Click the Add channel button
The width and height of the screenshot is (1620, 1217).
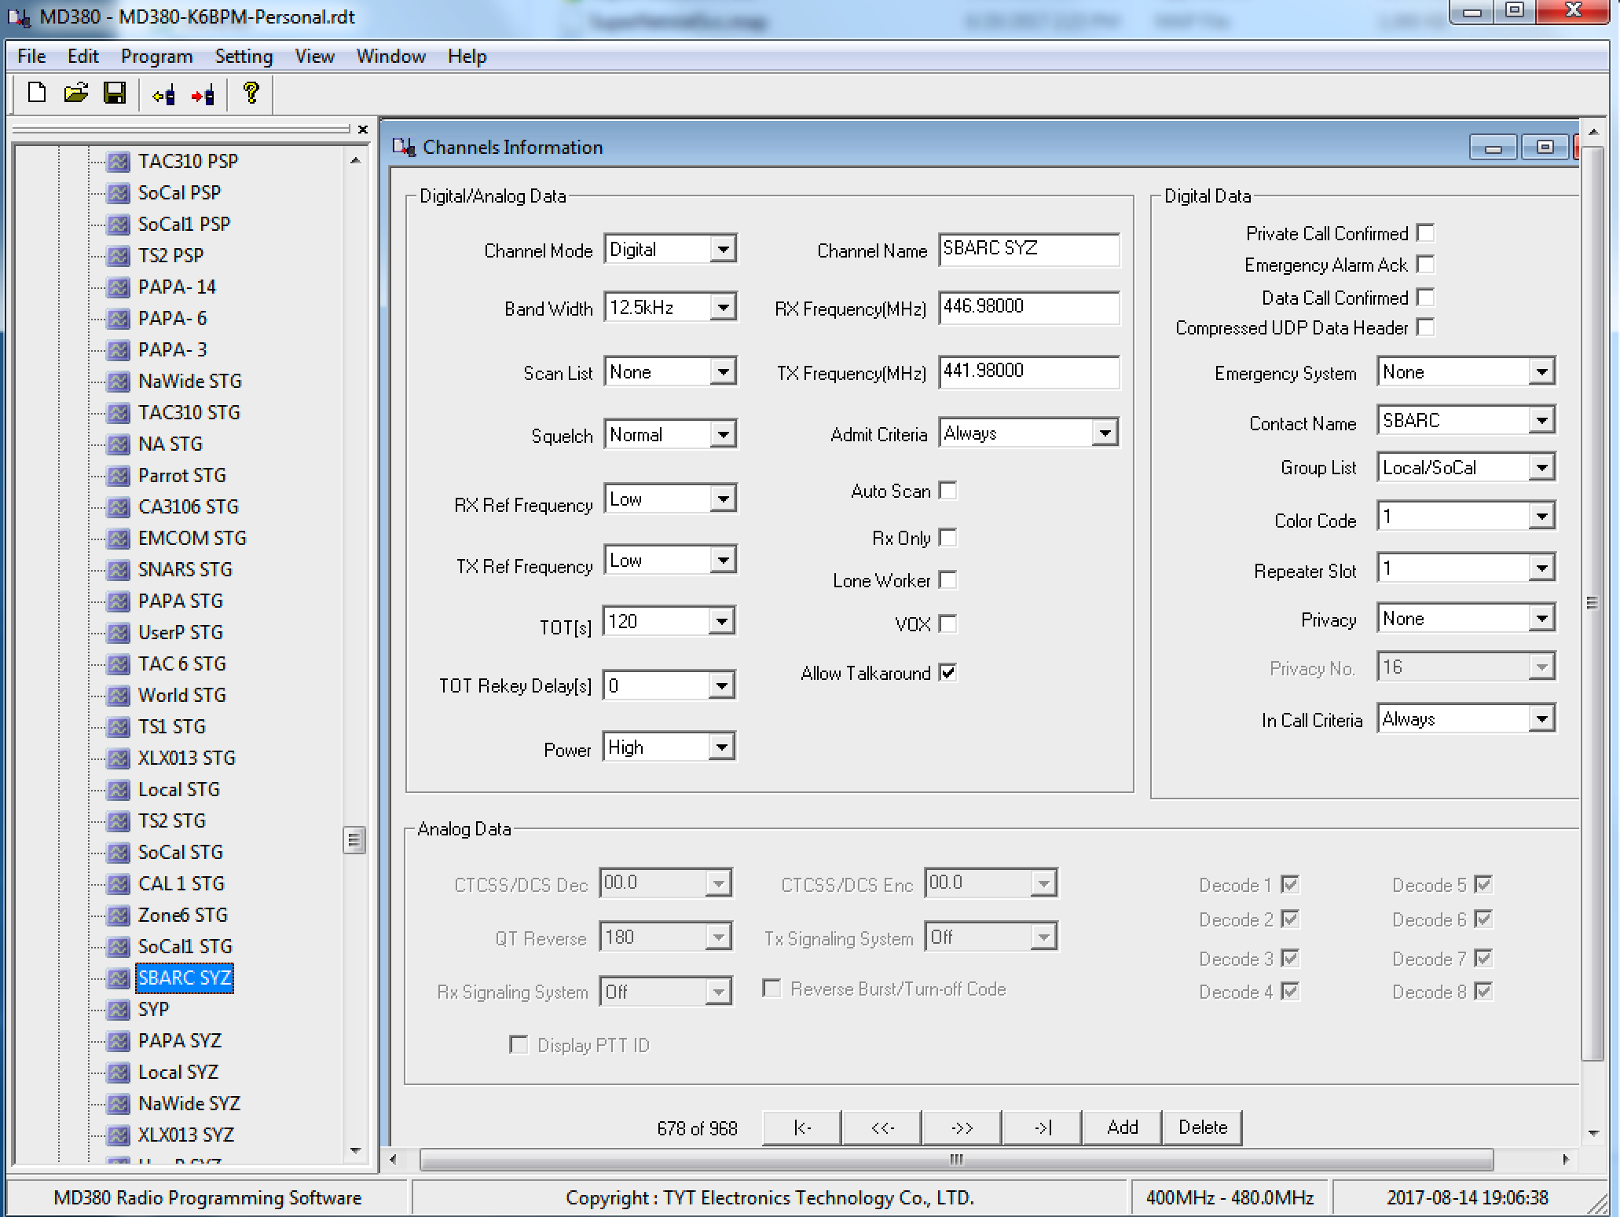tap(1122, 1127)
